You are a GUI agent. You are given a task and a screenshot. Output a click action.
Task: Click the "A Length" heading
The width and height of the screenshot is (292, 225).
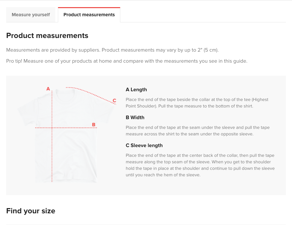click(136, 90)
